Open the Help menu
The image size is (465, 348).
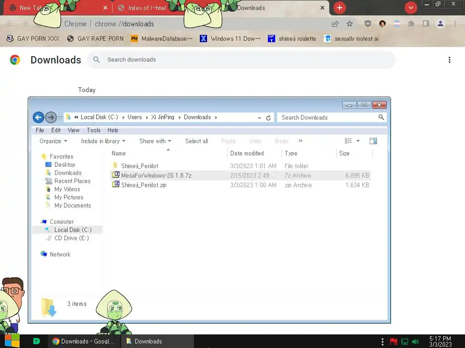point(113,130)
